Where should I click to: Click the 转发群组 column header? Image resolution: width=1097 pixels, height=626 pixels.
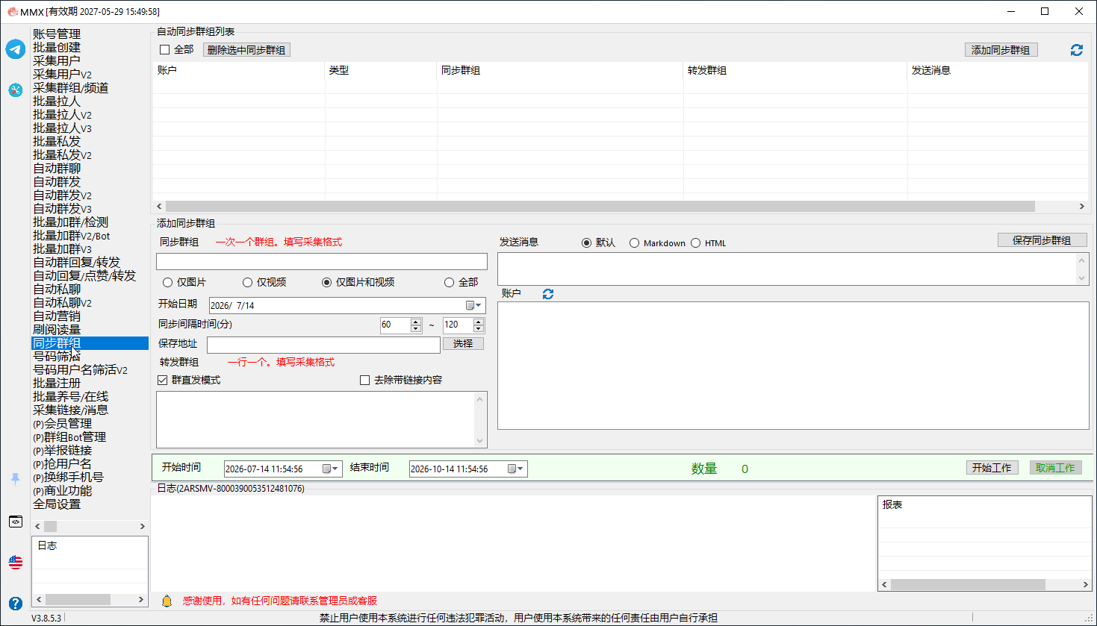click(x=795, y=71)
